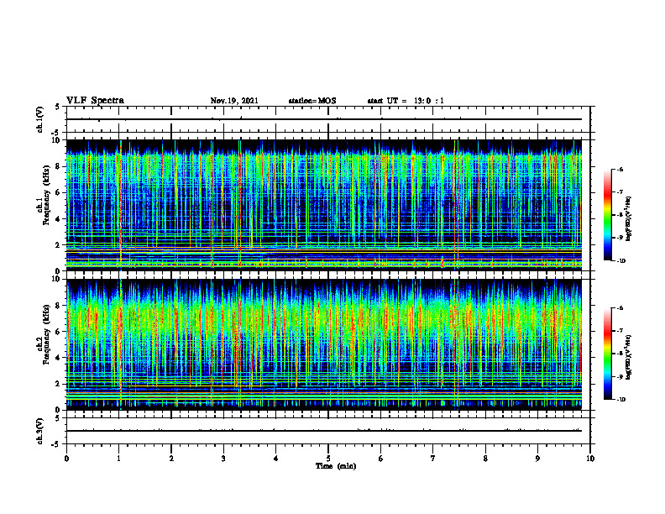Click the "-6" label on ch.2 color bar

619,308
